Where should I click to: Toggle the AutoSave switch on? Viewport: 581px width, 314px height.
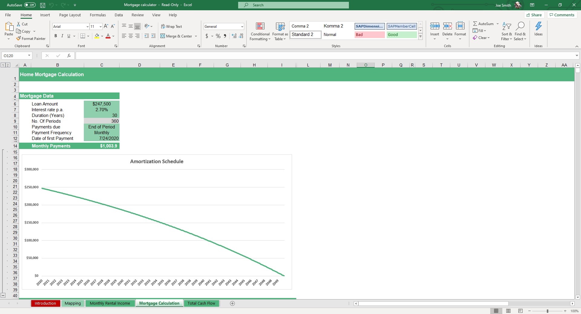coord(30,5)
